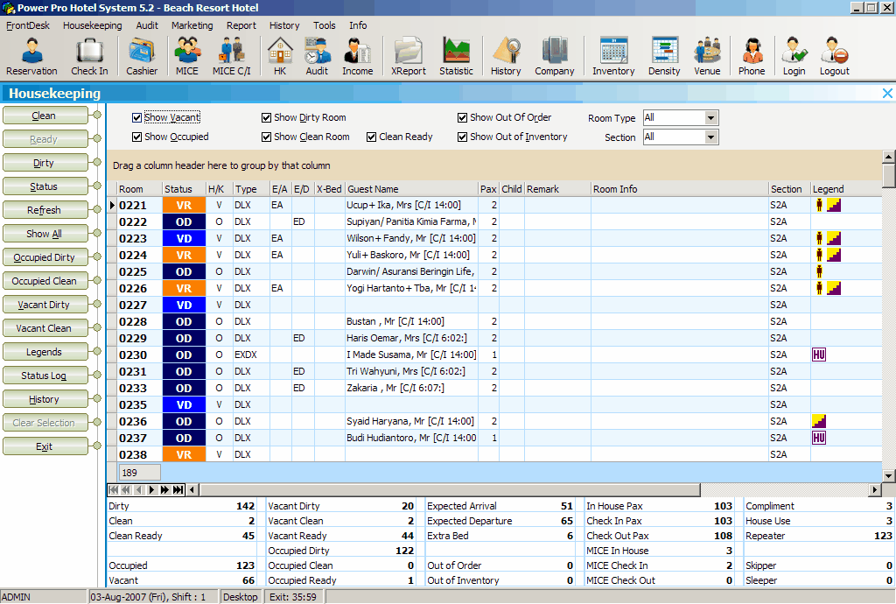
Task: Disable the Show Dirty Room option
Action: [266, 118]
